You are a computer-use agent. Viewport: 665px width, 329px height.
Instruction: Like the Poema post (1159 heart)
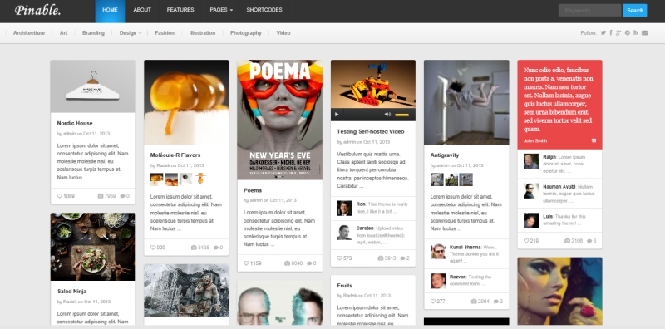click(x=246, y=263)
